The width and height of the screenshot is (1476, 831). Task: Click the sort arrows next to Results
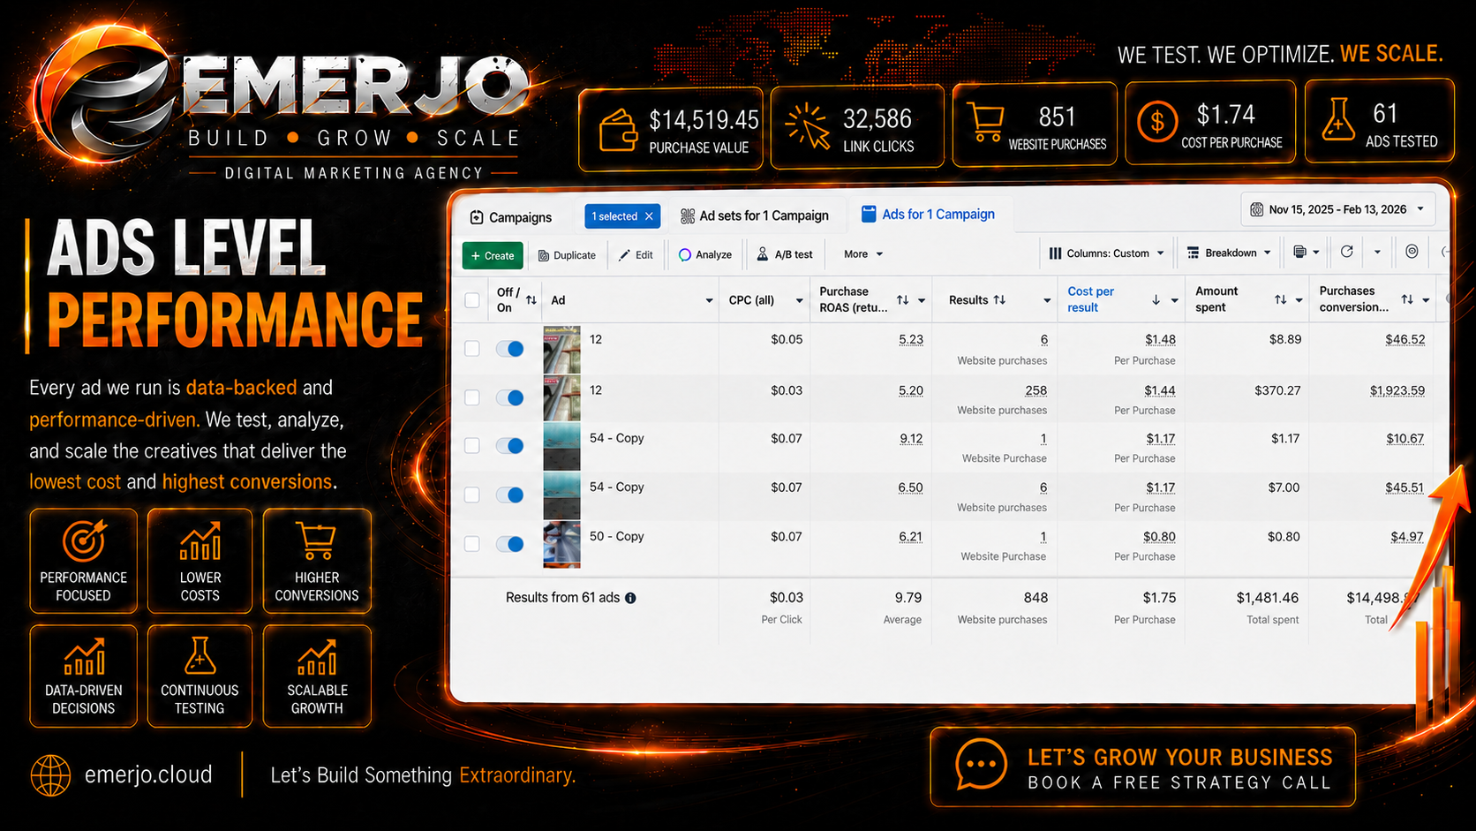tap(999, 300)
